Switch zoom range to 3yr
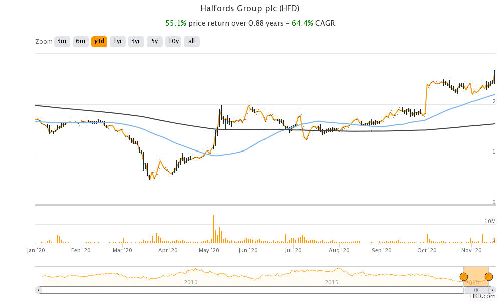501x301 pixels. (x=136, y=41)
